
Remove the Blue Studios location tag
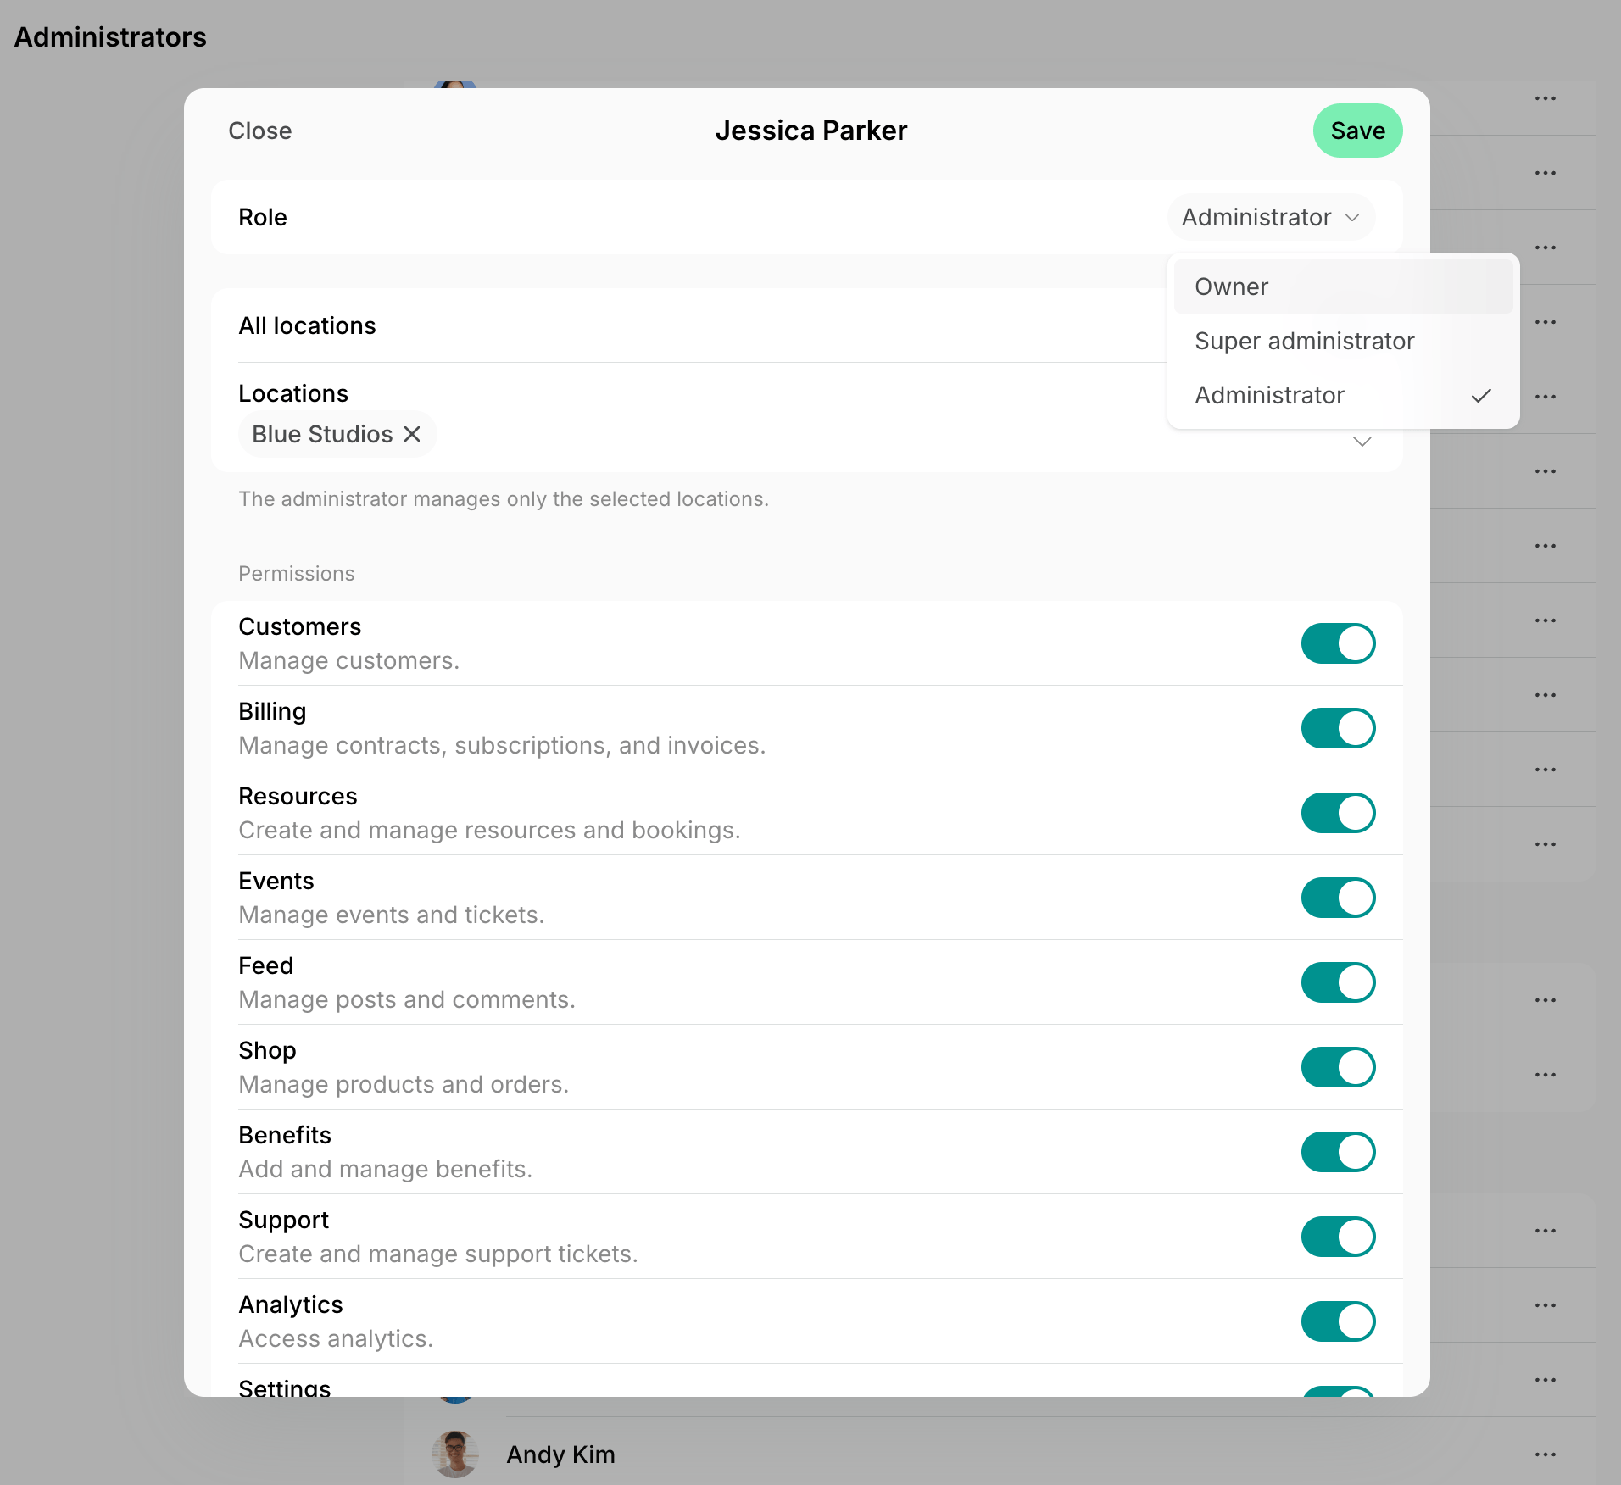pyautogui.click(x=412, y=434)
